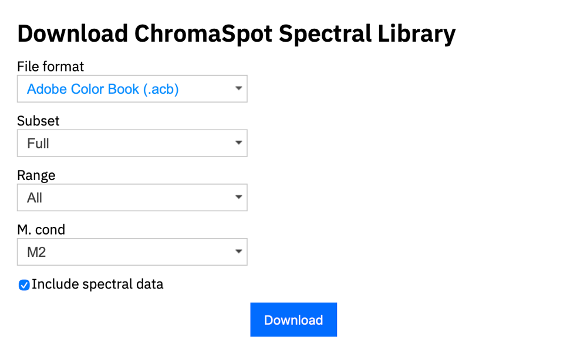The height and width of the screenshot is (353, 587).
Task: Click the selected 'All' range value
Action: pos(35,198)
